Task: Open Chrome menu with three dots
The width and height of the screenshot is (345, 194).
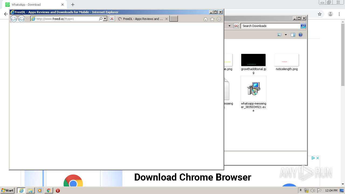Action: tap(339, 14)
